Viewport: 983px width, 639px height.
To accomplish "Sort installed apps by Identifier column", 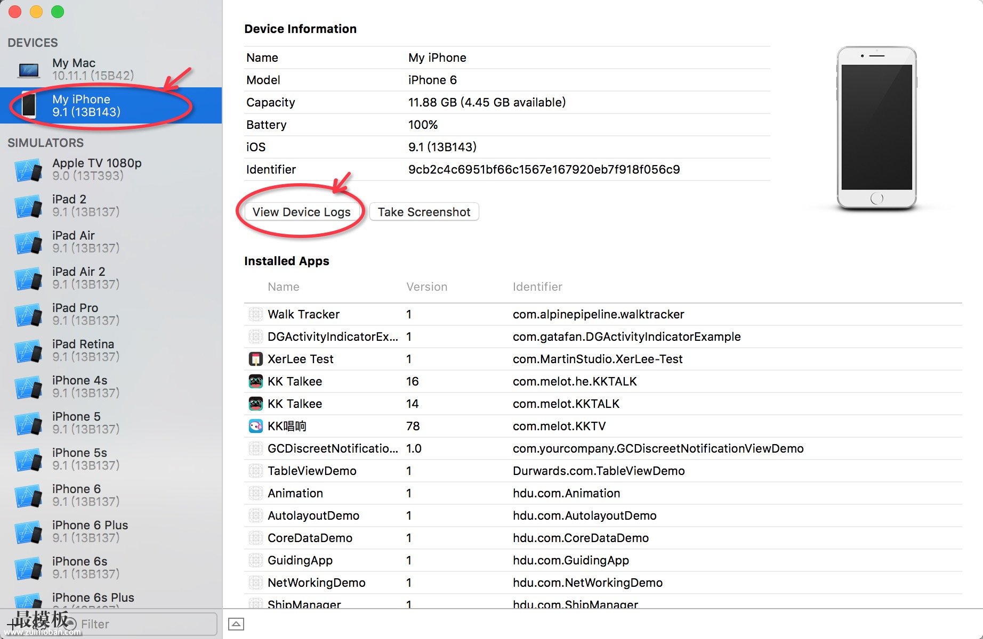I will [x=537, y=286].
